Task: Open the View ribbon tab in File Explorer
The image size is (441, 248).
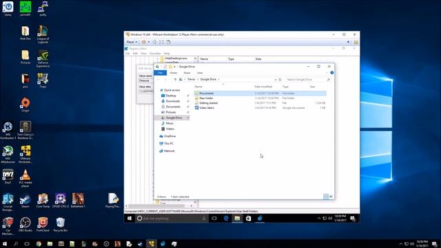Action: (200, 73)
